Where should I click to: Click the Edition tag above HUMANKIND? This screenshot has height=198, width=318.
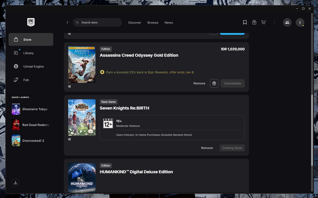(x=106, y=165)
